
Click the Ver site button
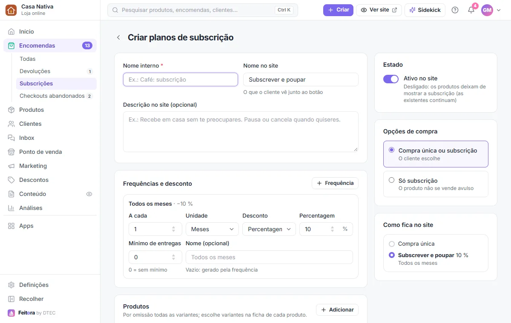379,10
